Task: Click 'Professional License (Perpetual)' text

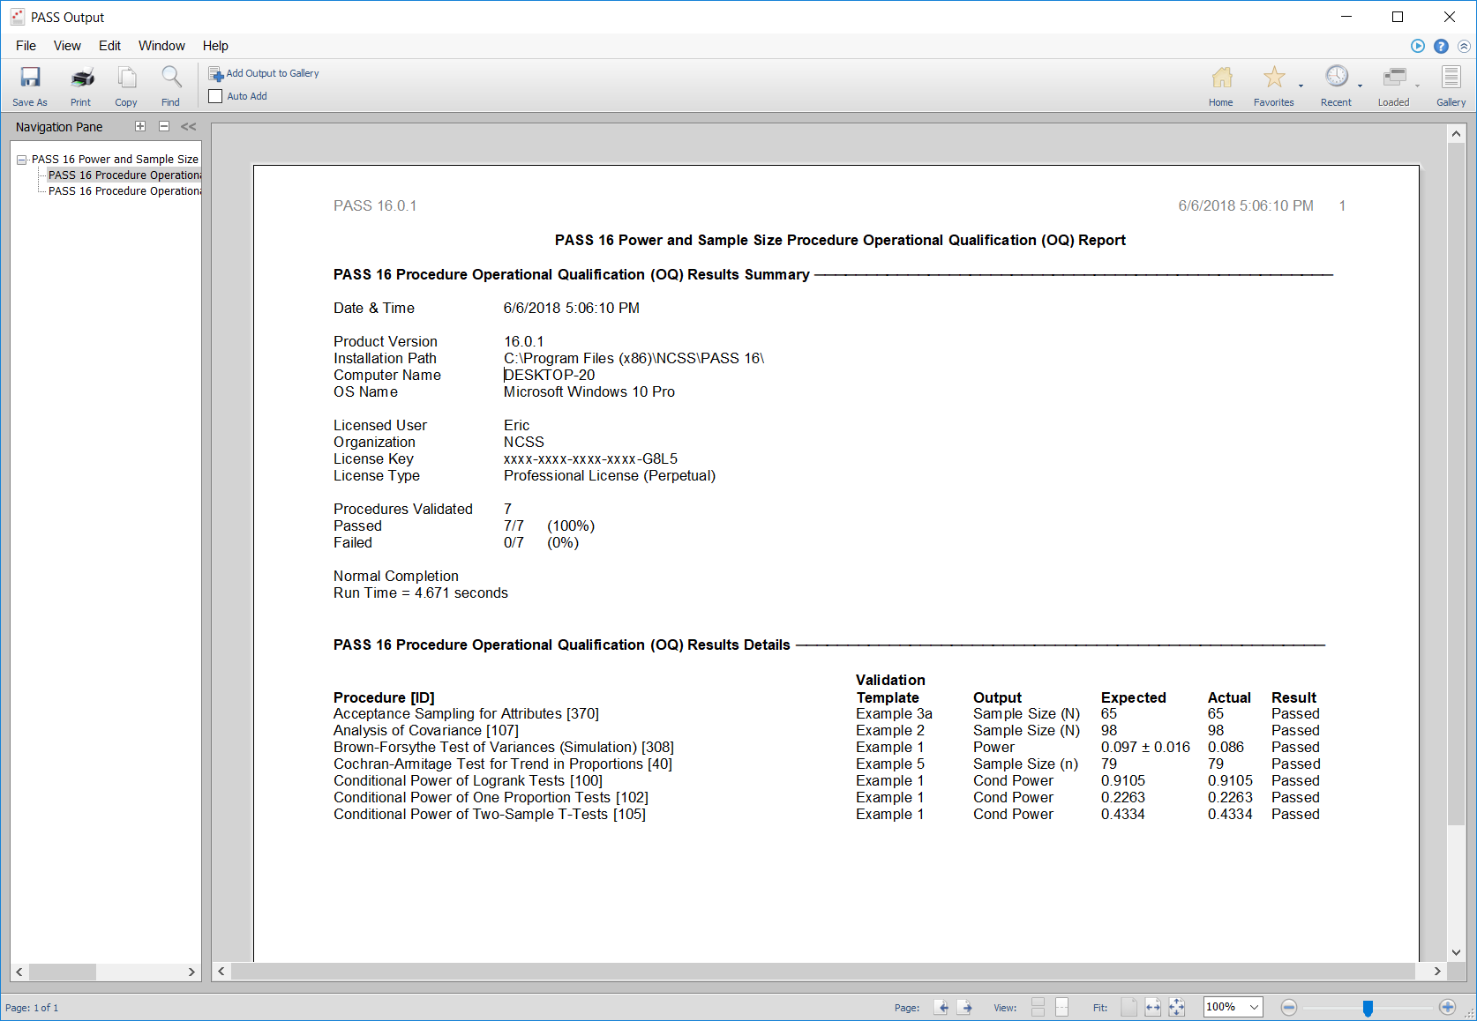Action: point(610,476)
